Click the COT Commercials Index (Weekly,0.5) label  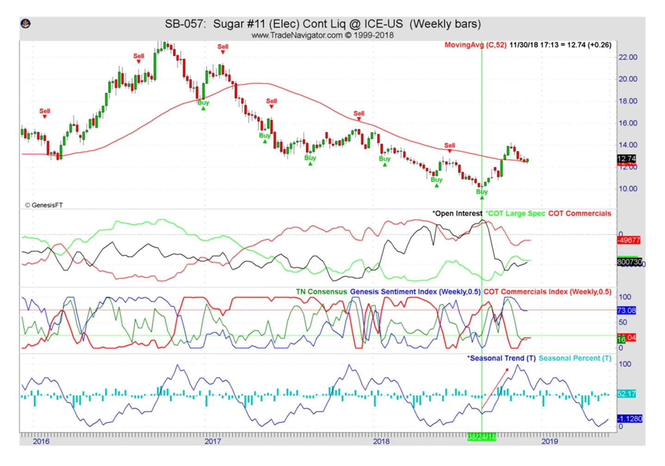click(x=548, y=292)
